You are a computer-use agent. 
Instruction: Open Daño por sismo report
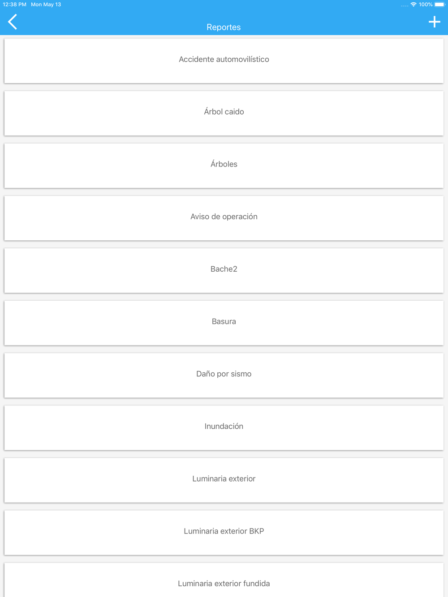point(224,375)
